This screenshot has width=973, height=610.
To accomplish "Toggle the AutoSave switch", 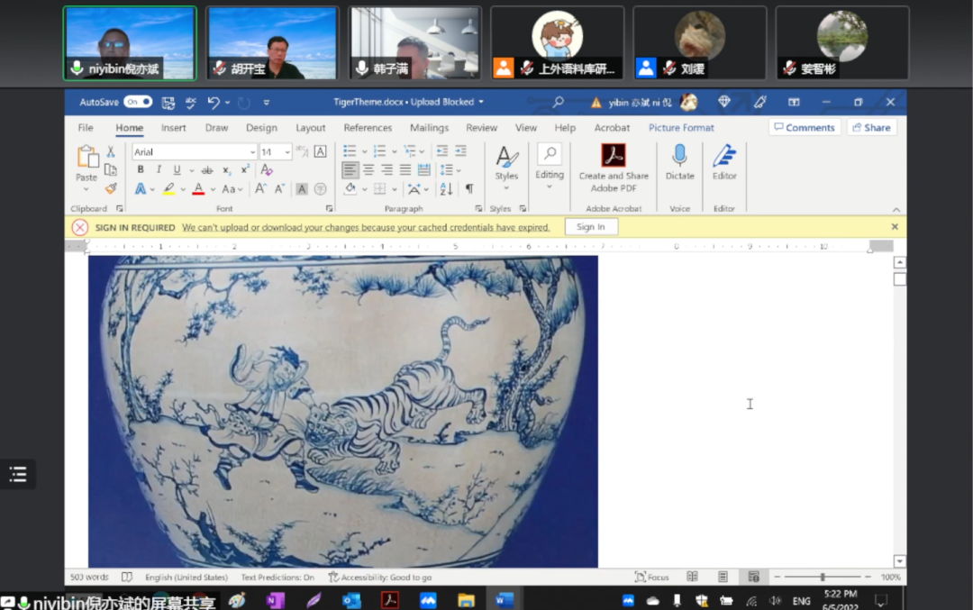I will pos(138,102).
